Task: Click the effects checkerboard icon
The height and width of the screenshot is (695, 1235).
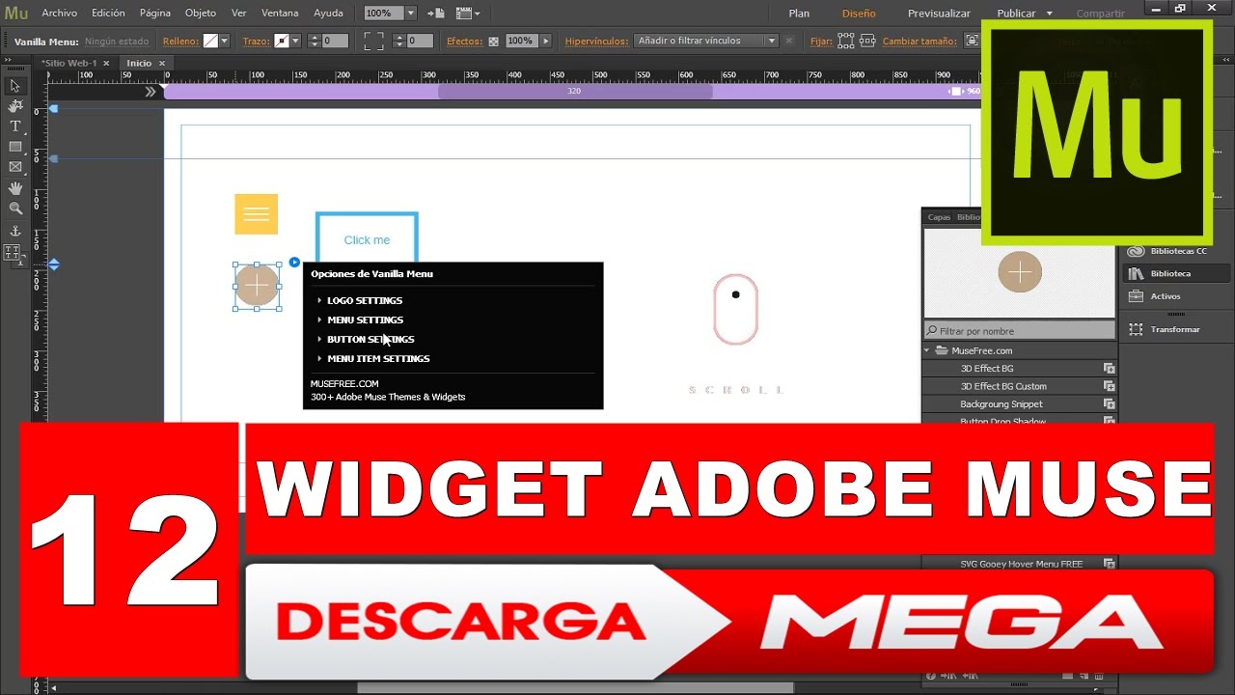Action: pos(494,42)
